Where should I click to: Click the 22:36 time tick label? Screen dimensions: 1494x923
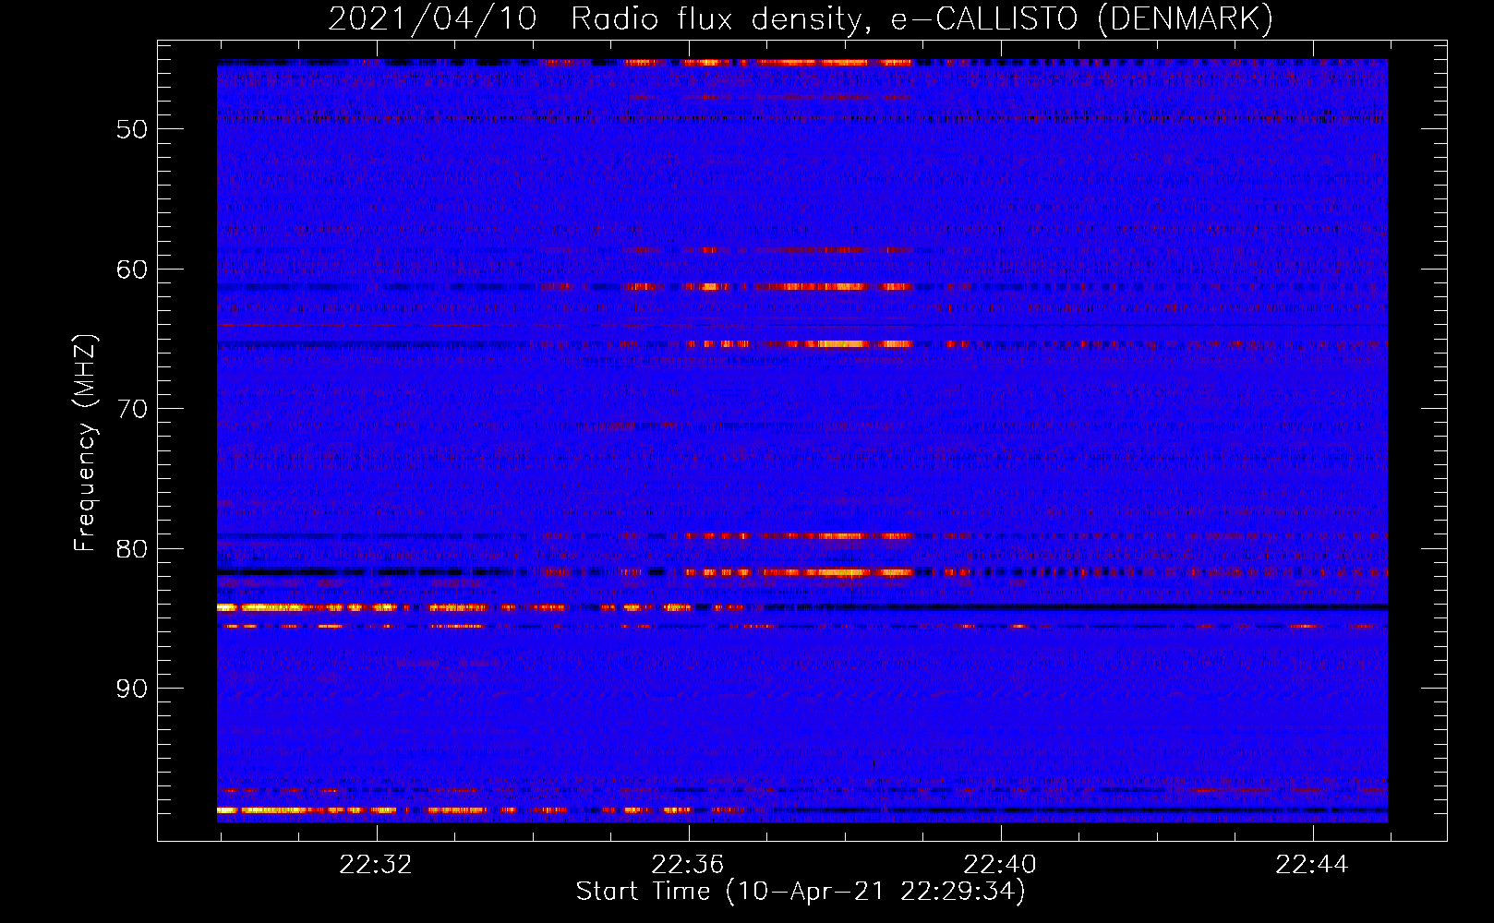click(688, 865)
